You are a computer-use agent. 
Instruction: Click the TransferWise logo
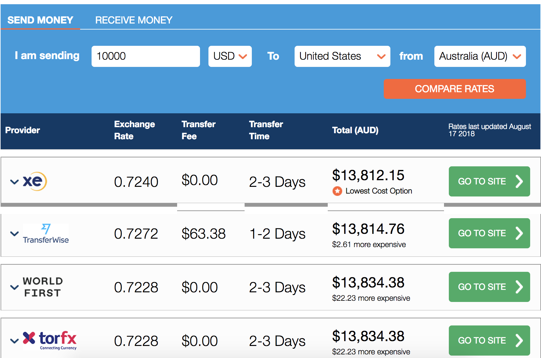pyautogui.click(x=46, y=234)
